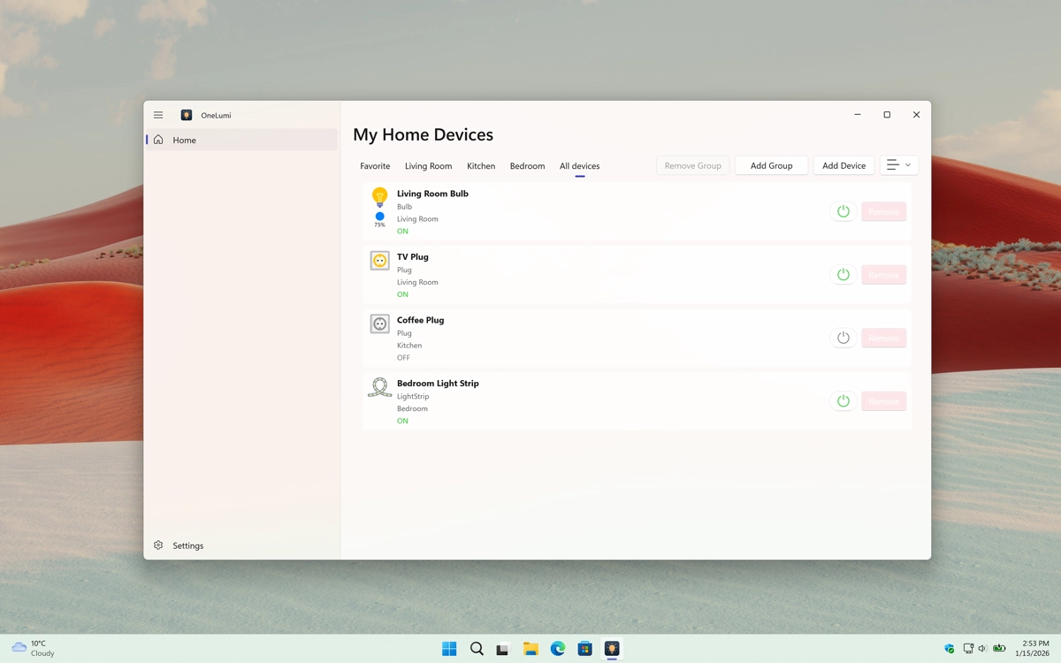1061x663 pixels.
Task: Click the Bedroom Light Strip icon
Action: pyautogui.click(x=379, y=387)
